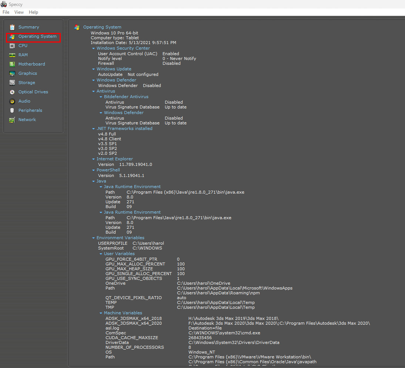Click the Operating System heading link
Image resolution: width=405 pixels, height=368 pixels.
tap(102, 27)
